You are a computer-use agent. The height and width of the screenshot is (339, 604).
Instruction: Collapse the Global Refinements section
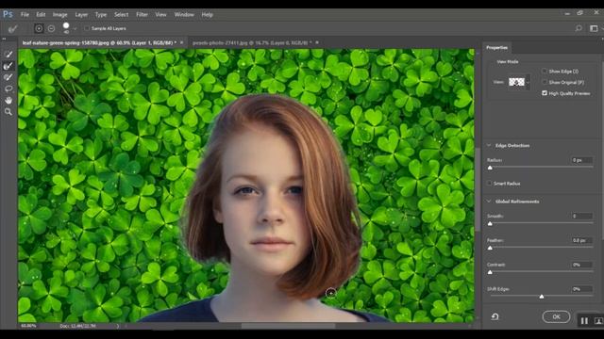pos(489,201)
